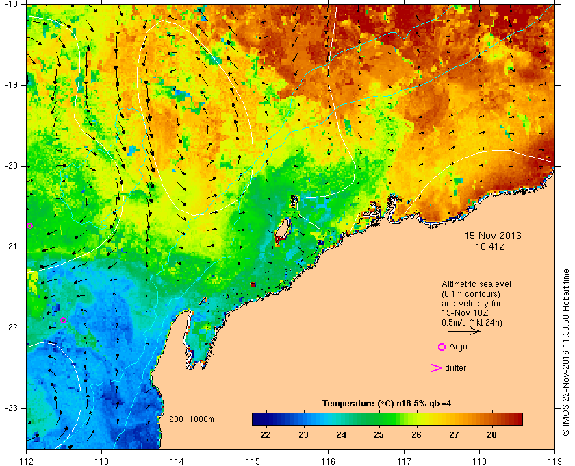Click the Argo float marker near -20.7 latitude
575x466 pixels.
point(29,226)
